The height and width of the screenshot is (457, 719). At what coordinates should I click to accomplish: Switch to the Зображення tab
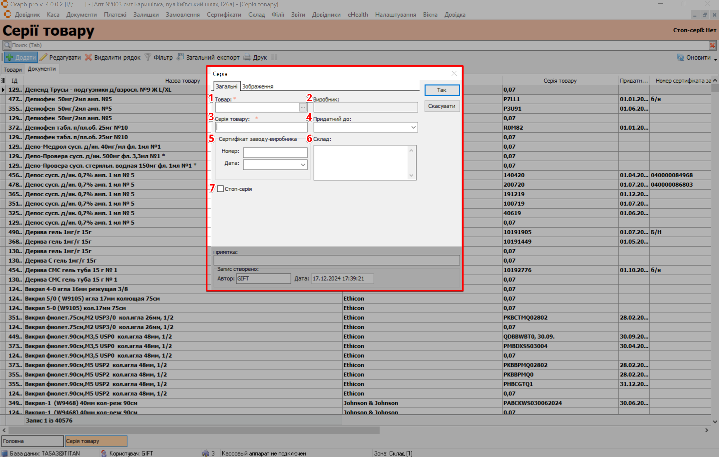(x=257, y=86)
